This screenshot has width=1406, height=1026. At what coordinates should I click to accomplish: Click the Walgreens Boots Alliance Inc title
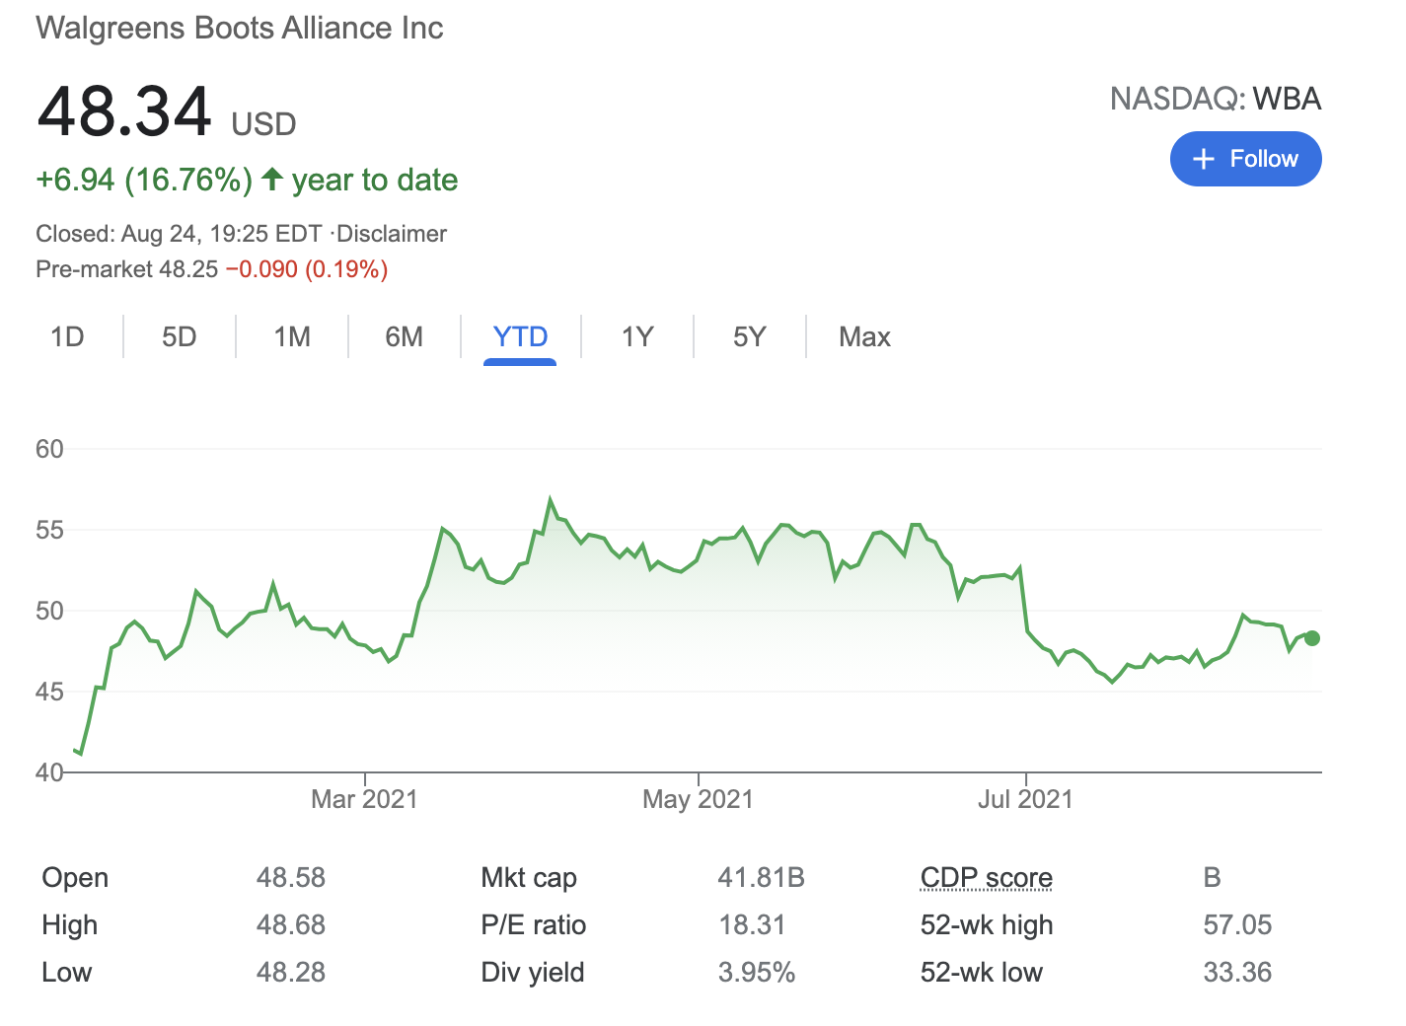(240, 28)
